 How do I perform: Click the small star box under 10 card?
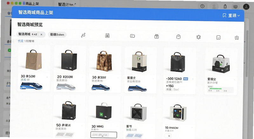pyautogui.click(x=168, y=136)
